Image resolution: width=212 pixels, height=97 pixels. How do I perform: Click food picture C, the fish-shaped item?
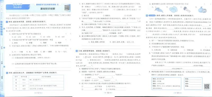[x=187, y=9]
